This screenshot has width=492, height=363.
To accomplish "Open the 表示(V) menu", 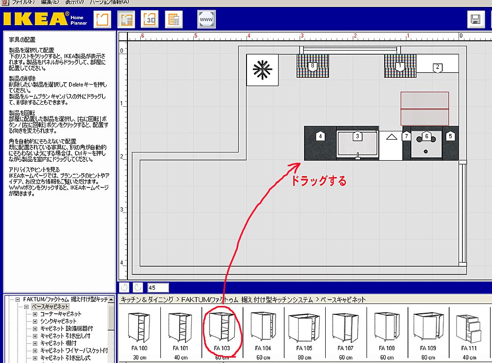I will click(x=74, y=2).
